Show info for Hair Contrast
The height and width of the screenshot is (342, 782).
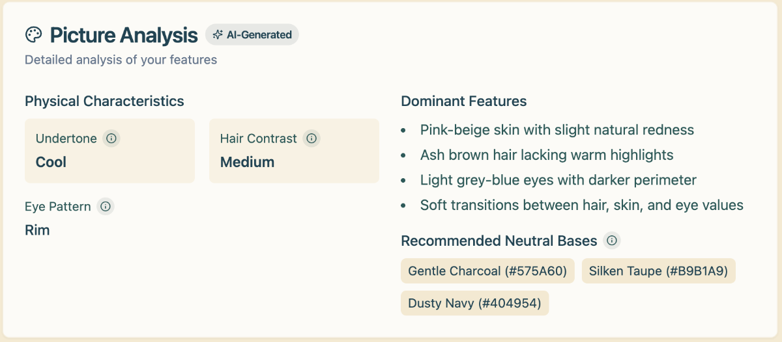(311, 138)
